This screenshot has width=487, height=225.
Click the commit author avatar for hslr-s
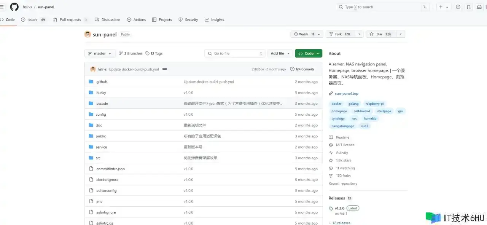(93, 69)
